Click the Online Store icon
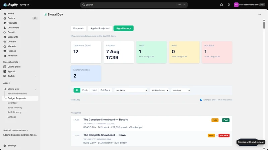Viewport: 268px width, 150px height. (5, 67)
